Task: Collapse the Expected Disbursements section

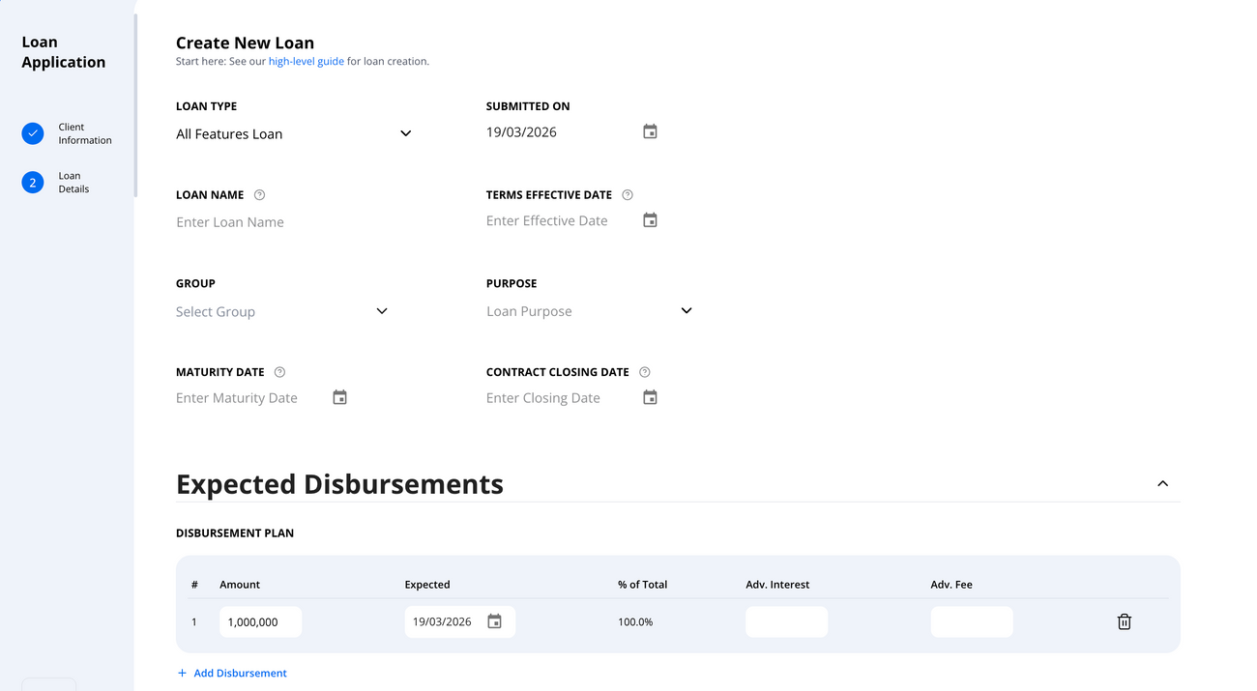Action: click(x=1162, y=483)
